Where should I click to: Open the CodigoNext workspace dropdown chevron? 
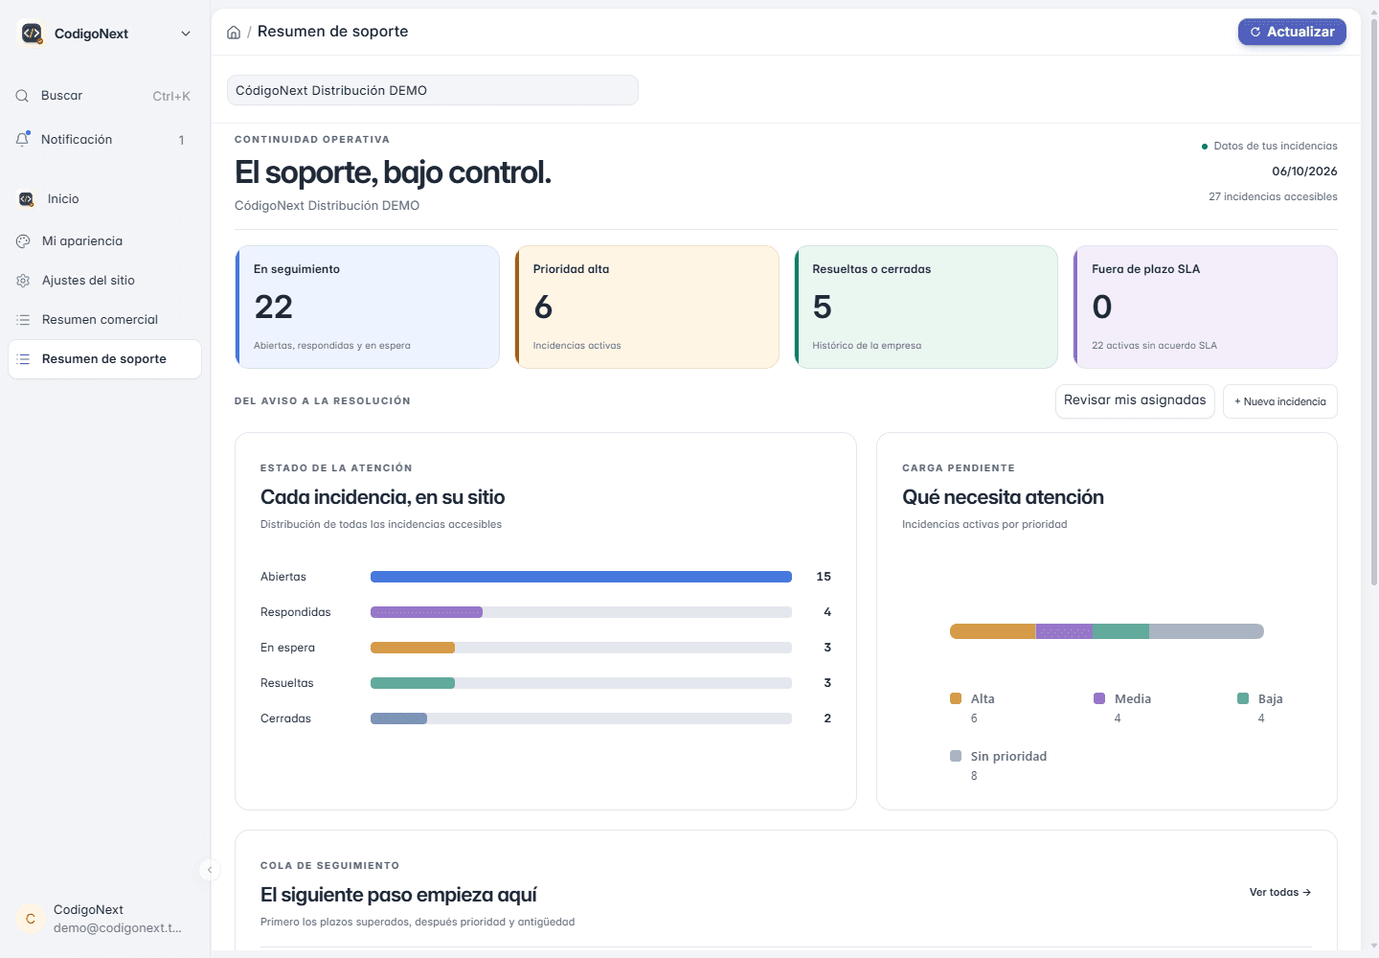(x=186, y=34)
